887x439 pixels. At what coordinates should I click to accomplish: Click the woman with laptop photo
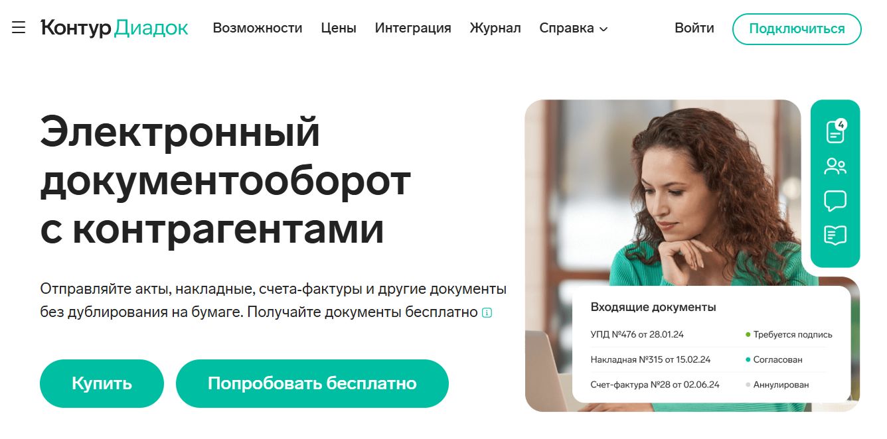[x=663, y=199]
